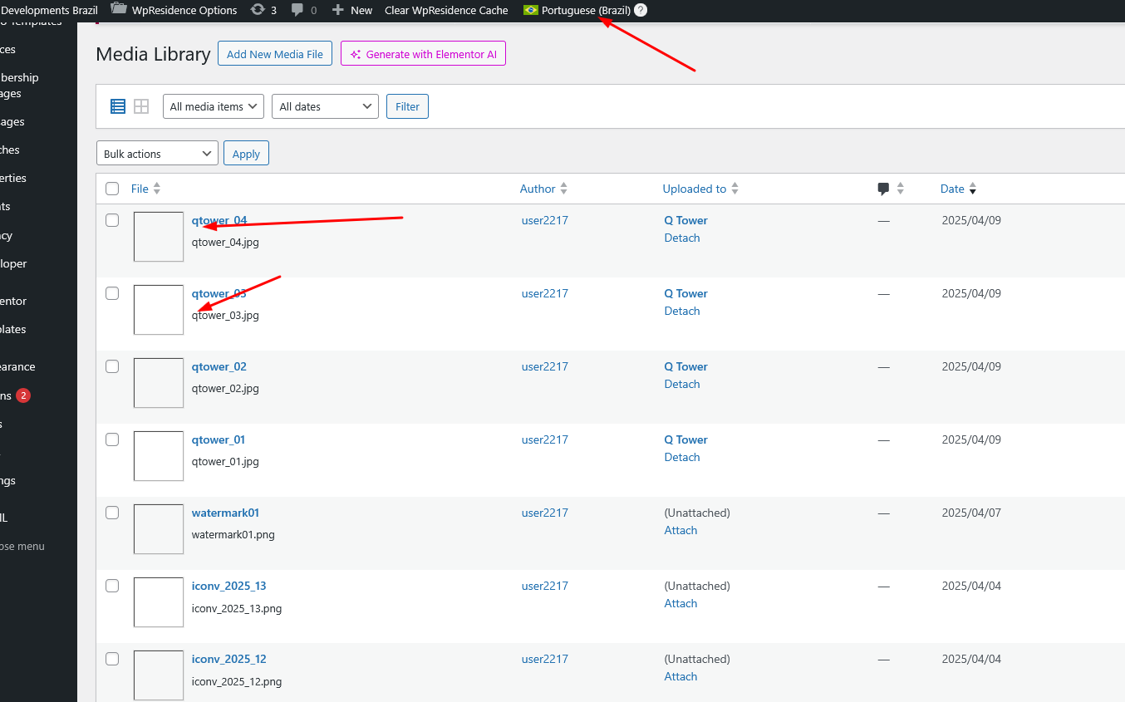The width and height of the screenshot is (1125, 702).
Task: Click Attach link for watermark01
Action: [680, 530]
